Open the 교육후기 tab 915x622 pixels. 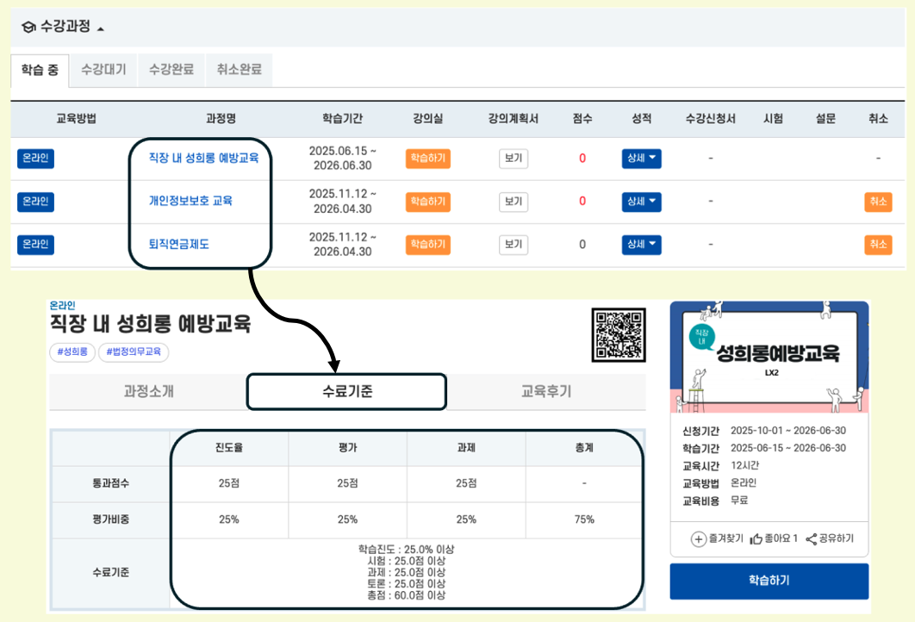coord(545,391)
